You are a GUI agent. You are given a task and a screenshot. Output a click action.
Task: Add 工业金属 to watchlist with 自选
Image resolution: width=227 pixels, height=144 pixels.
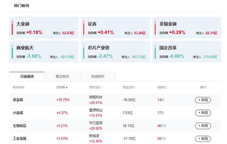click(203, 139)
